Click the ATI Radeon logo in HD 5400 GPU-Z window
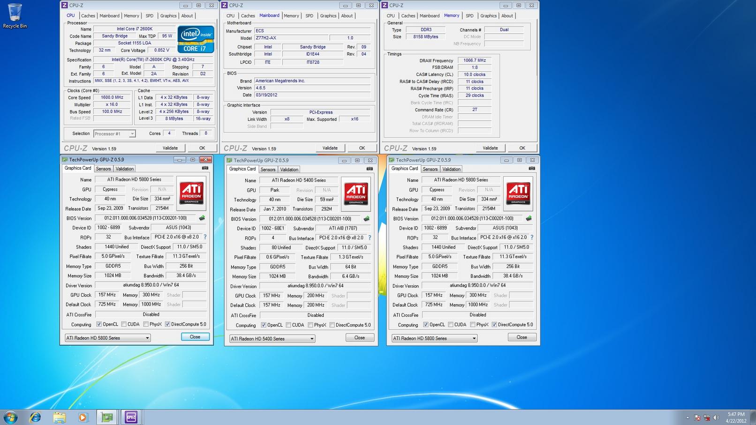 356,194
